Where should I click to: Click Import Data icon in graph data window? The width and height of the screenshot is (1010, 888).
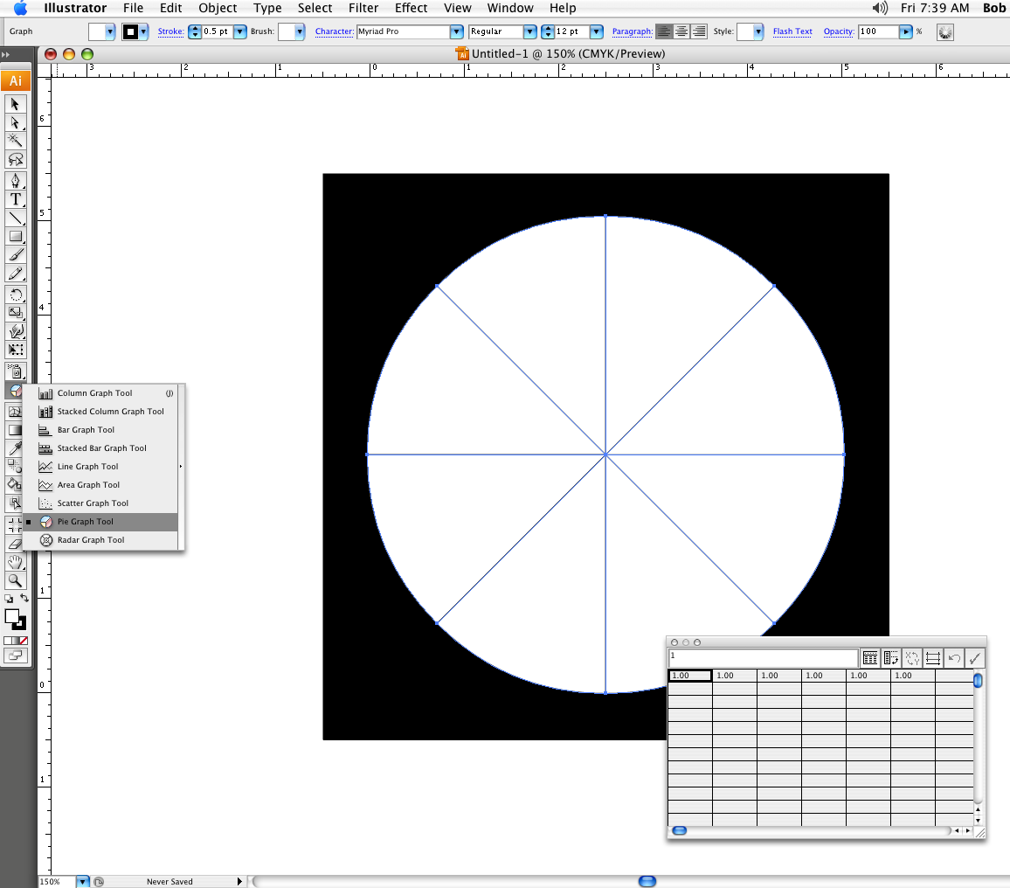(x=870, y=658)
